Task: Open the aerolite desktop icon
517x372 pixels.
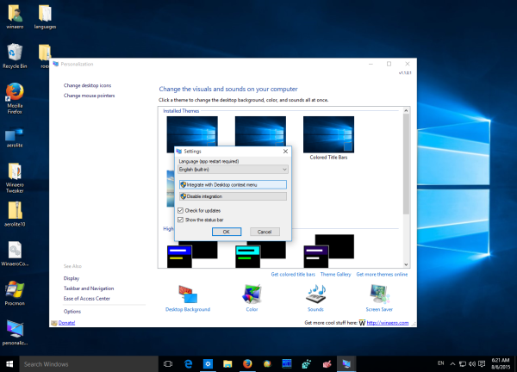Action: point(15,138)
